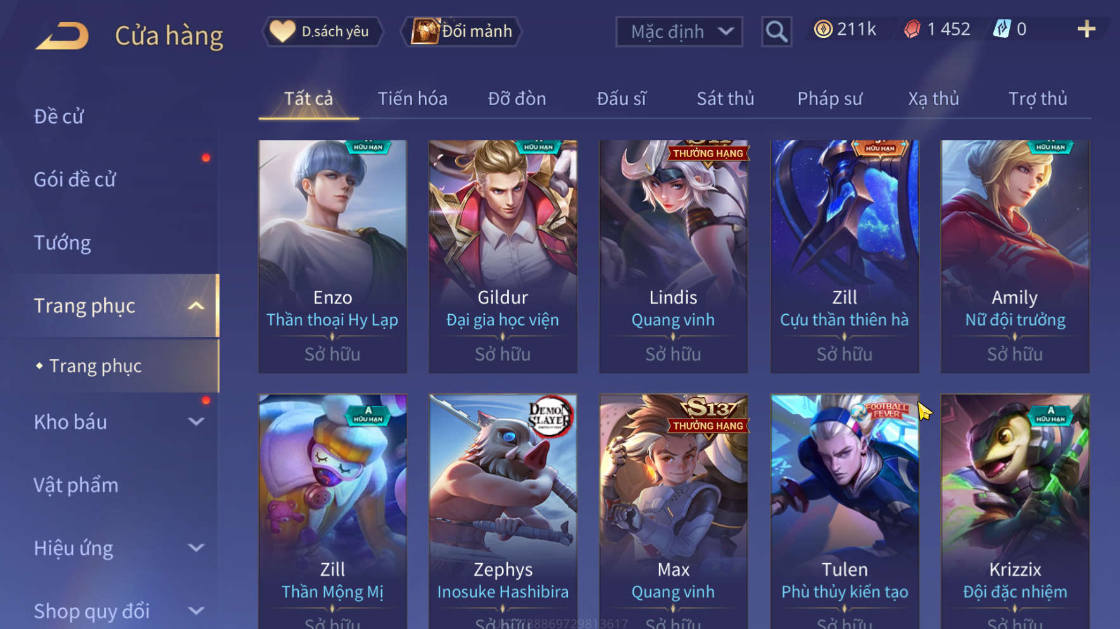Select Enzo Thần thoại Hy Lạp skin
The width and height of the screenshot is (1120, 629).
coord(332,257)
